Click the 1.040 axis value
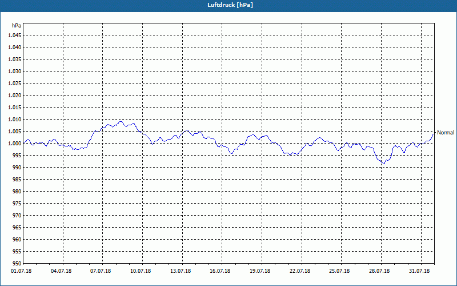This screenshot has height=286, width=457. (x=15, y=47)
